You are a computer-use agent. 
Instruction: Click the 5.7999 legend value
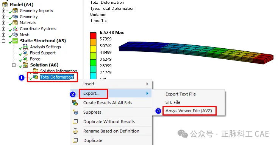(106, 39)
